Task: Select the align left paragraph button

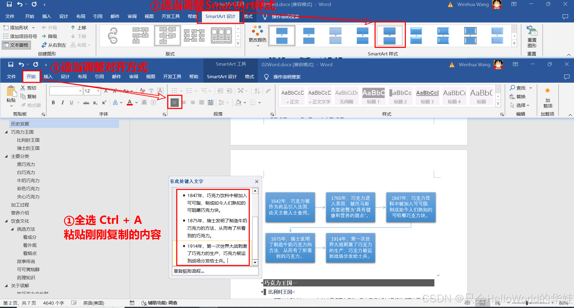Action: (x=175, y=102)
